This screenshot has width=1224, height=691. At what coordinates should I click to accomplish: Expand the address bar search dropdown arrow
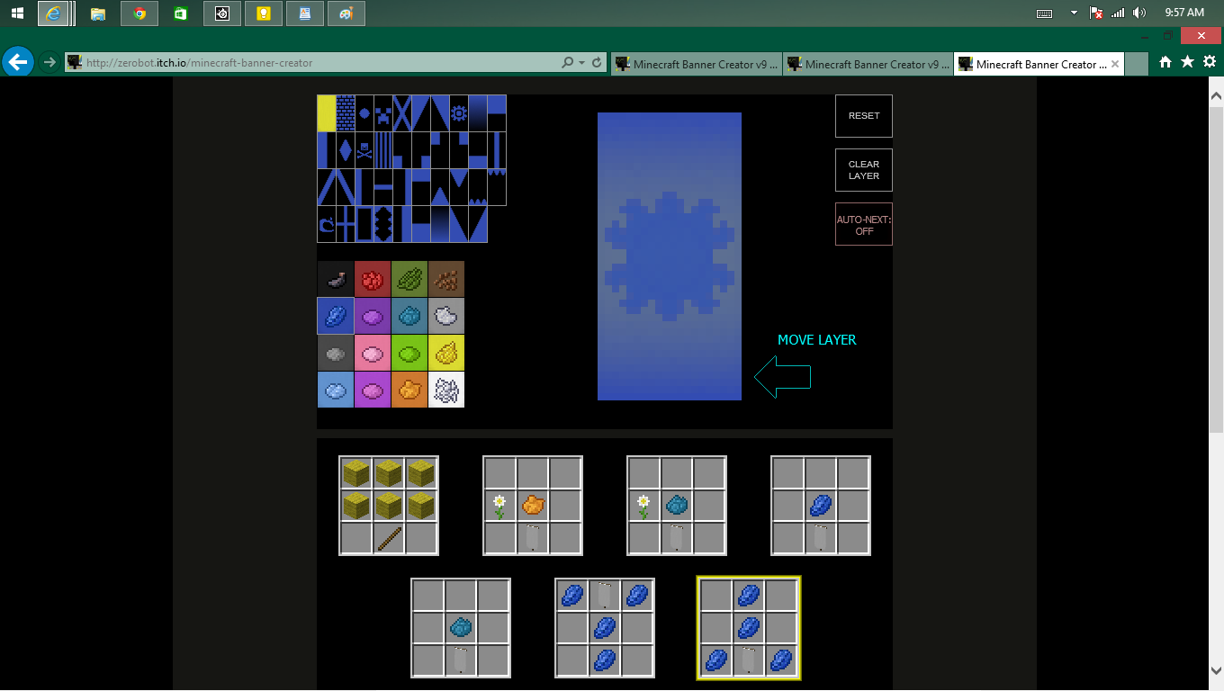coord(581,63)
